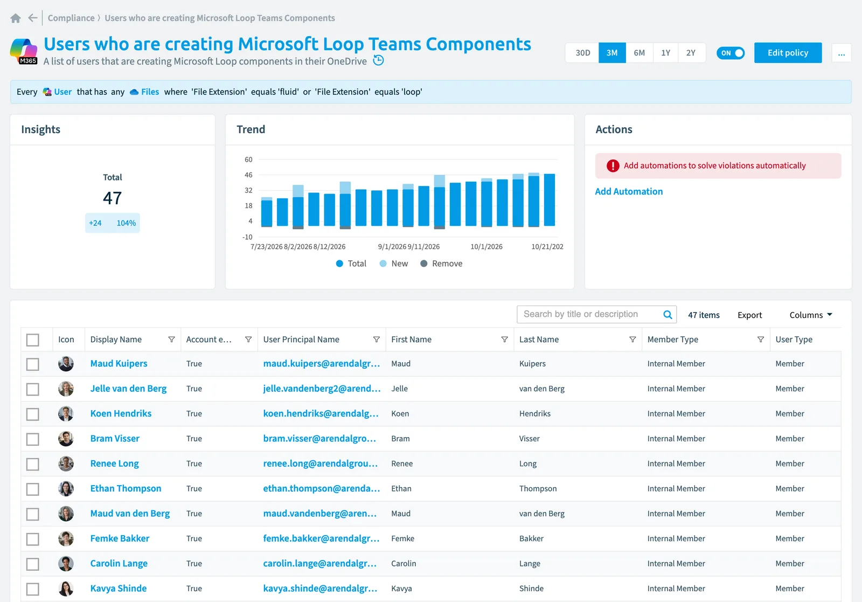Open the First Name filter icon
This screenshot has width=862, height=602.
click(x=505, y=340)
